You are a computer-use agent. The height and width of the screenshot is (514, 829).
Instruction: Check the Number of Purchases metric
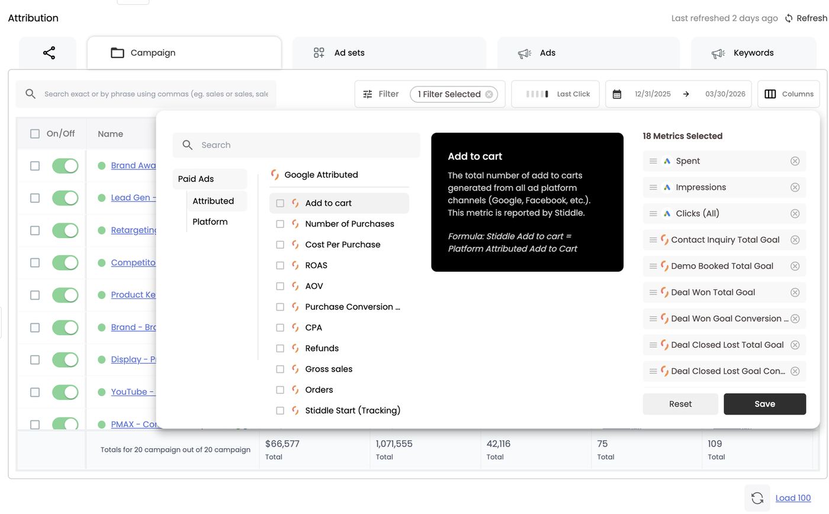280,224
